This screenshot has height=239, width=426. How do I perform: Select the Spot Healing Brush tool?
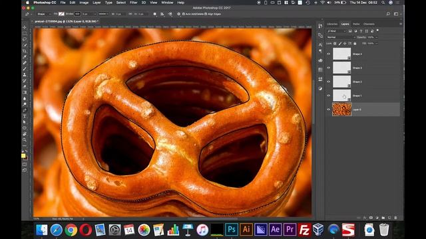25,63
